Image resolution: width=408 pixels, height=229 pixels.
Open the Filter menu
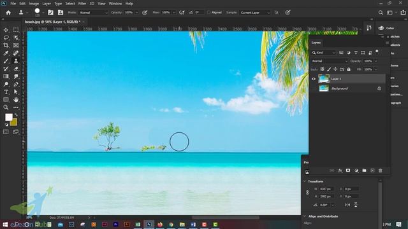tap(82, 4)
